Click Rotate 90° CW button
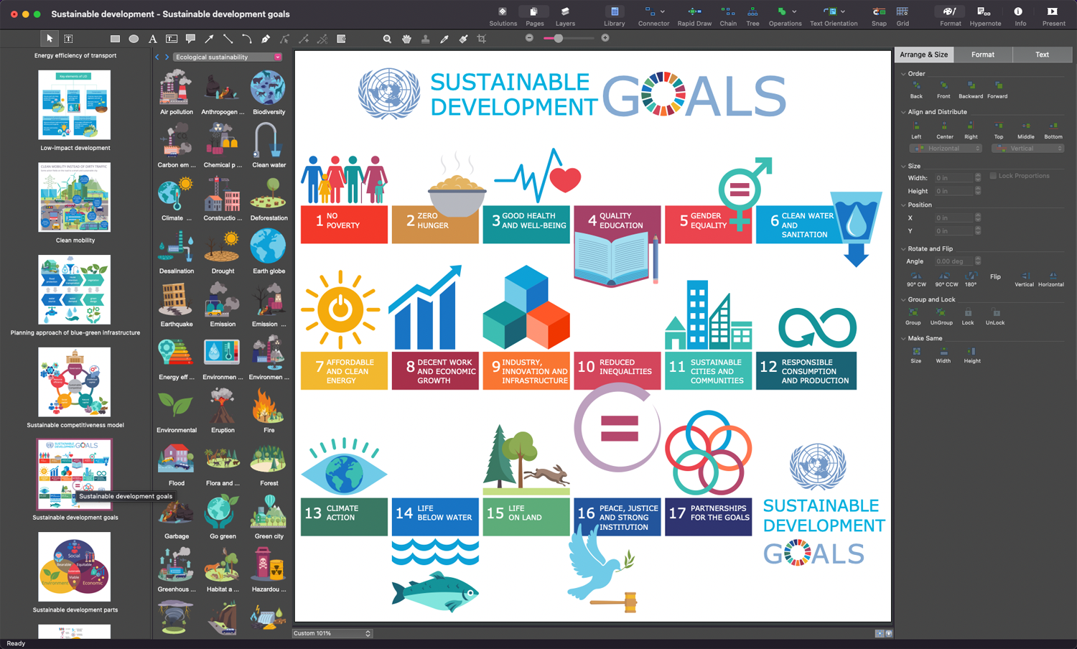1077x649 pixels. pos(916,279)
